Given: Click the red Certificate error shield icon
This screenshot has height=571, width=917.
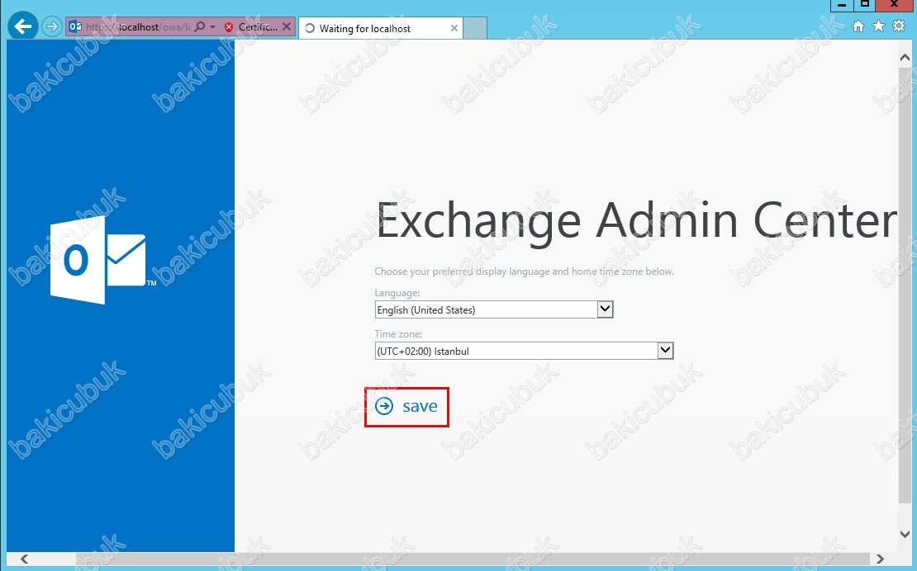Looking at the screenshot, I should [x=229, y=27].
